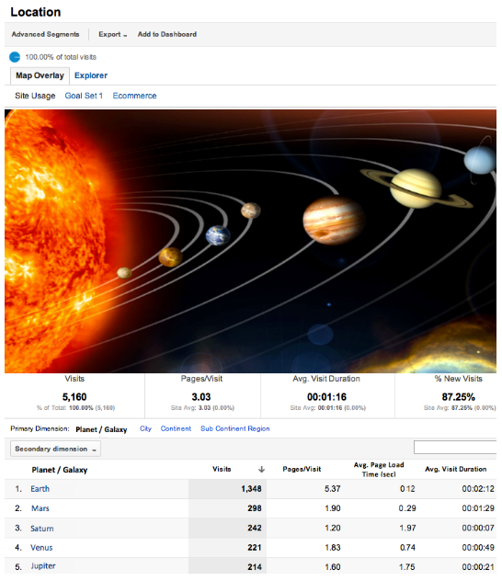Screen dimensions: 502x581
Task: Click Saturn's page load time 1.97
Action: 407,528
